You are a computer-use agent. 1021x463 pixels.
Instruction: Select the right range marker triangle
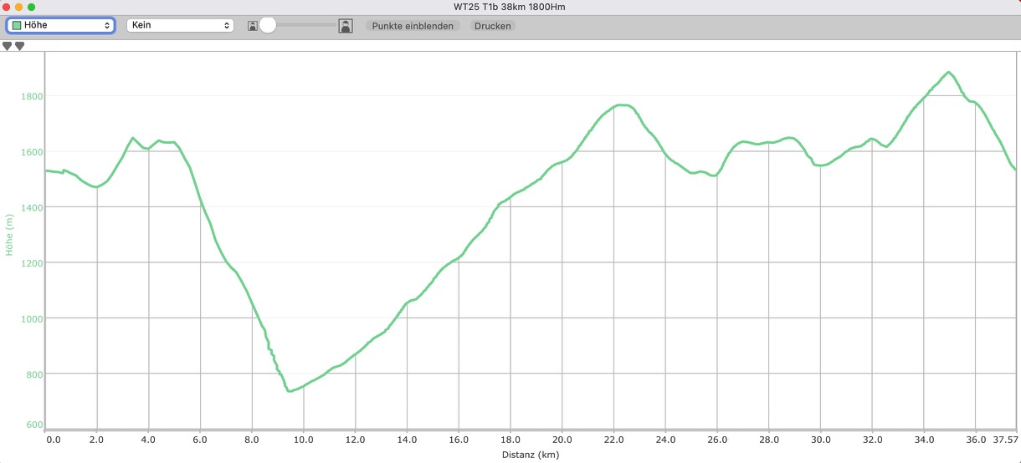[19, 46]
